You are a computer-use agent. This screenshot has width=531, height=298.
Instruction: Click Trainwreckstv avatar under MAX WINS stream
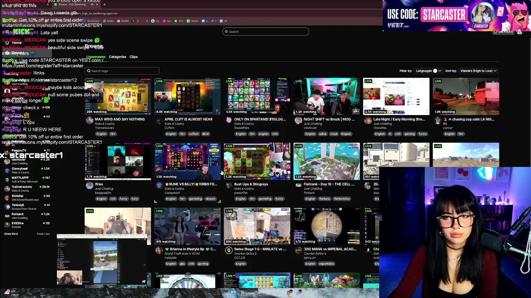89,120
